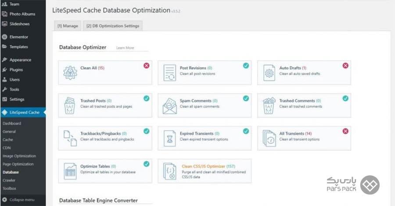
Task: Click the Post Revisions title link
Action: click(196, 68)
